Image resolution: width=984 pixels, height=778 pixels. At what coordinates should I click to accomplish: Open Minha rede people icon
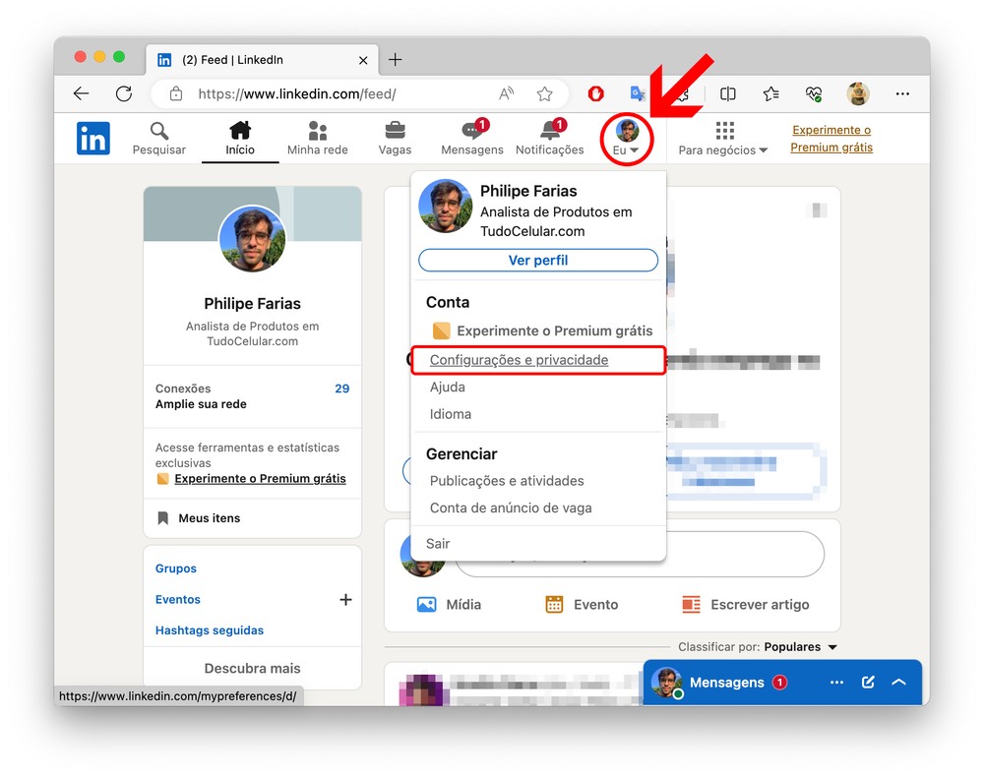coord(317,131)
